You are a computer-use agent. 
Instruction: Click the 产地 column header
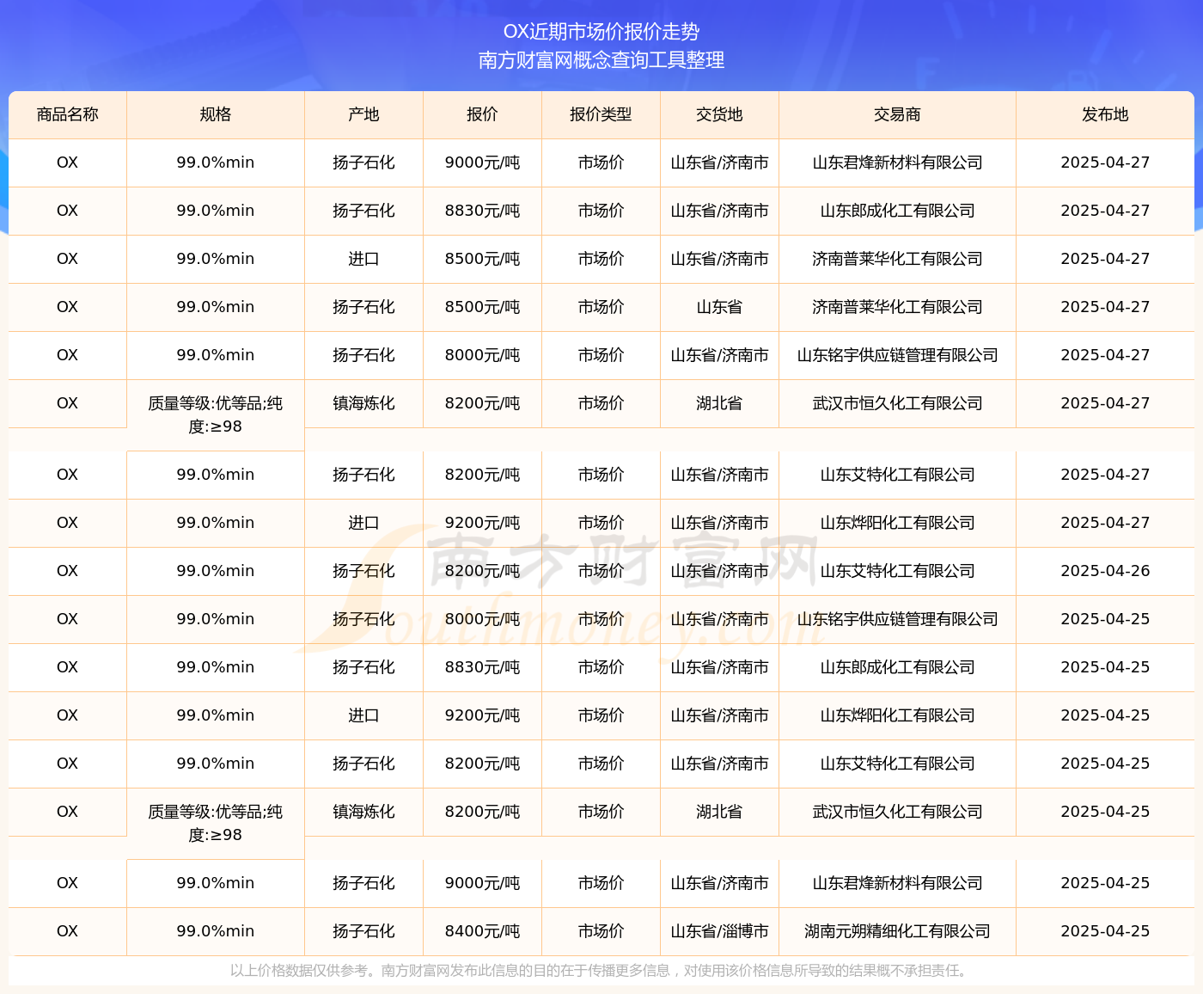point(363,114)
